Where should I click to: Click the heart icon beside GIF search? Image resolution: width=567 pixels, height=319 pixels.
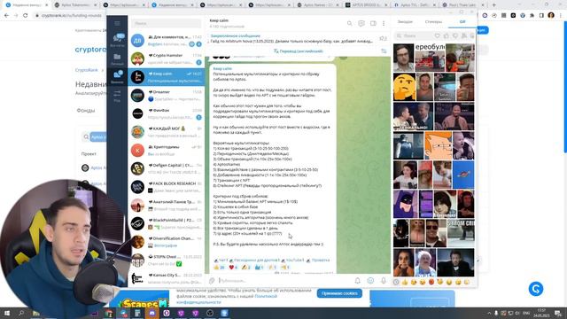coord(437,35)
